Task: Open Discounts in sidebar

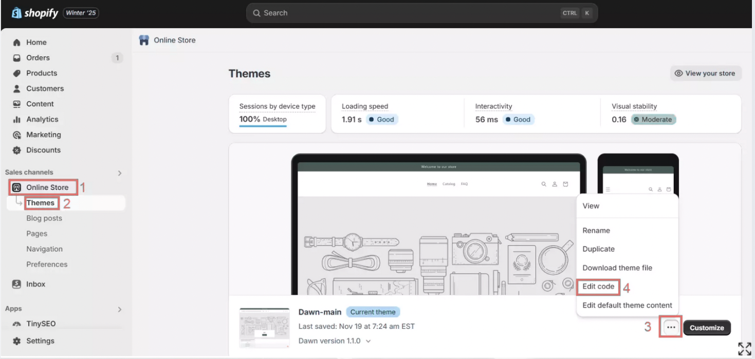Action: pos(43,150)
